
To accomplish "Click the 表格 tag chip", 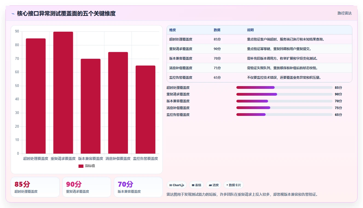I will pos(196,185).
